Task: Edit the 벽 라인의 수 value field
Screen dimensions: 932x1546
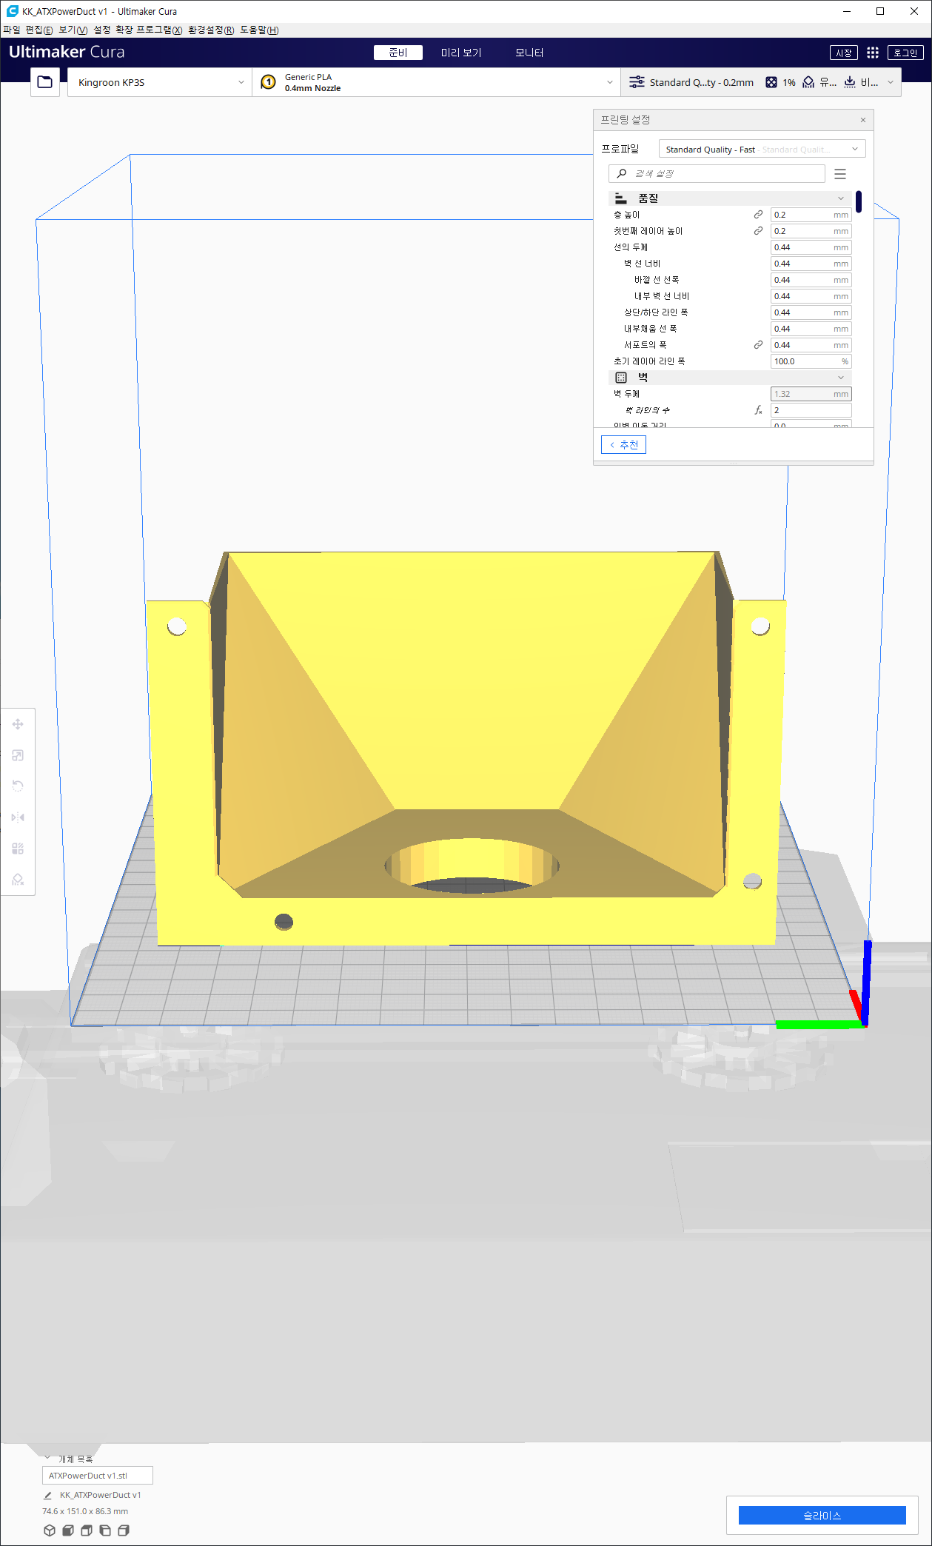Action: [811, 410]
